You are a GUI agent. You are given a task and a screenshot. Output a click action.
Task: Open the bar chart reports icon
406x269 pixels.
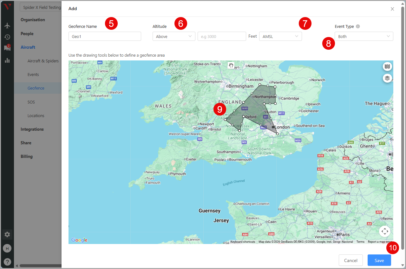coord(7,60)
